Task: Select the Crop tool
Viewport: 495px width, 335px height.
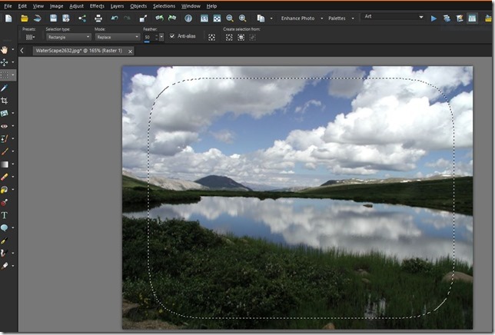Action: tap(5, 101)
